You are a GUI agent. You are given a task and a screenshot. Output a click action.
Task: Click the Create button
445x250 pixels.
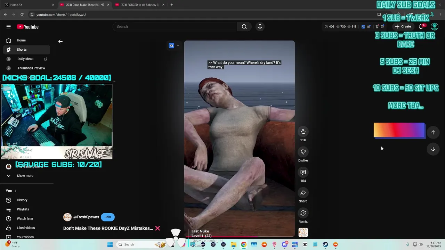tap(403, 27)
